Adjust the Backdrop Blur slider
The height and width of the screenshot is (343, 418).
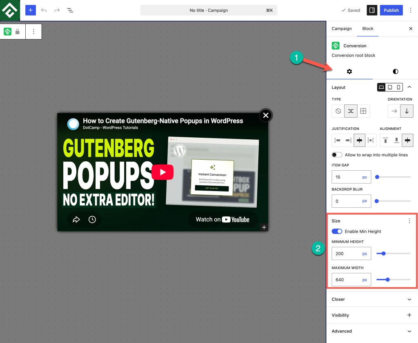[x=393, y=201]
